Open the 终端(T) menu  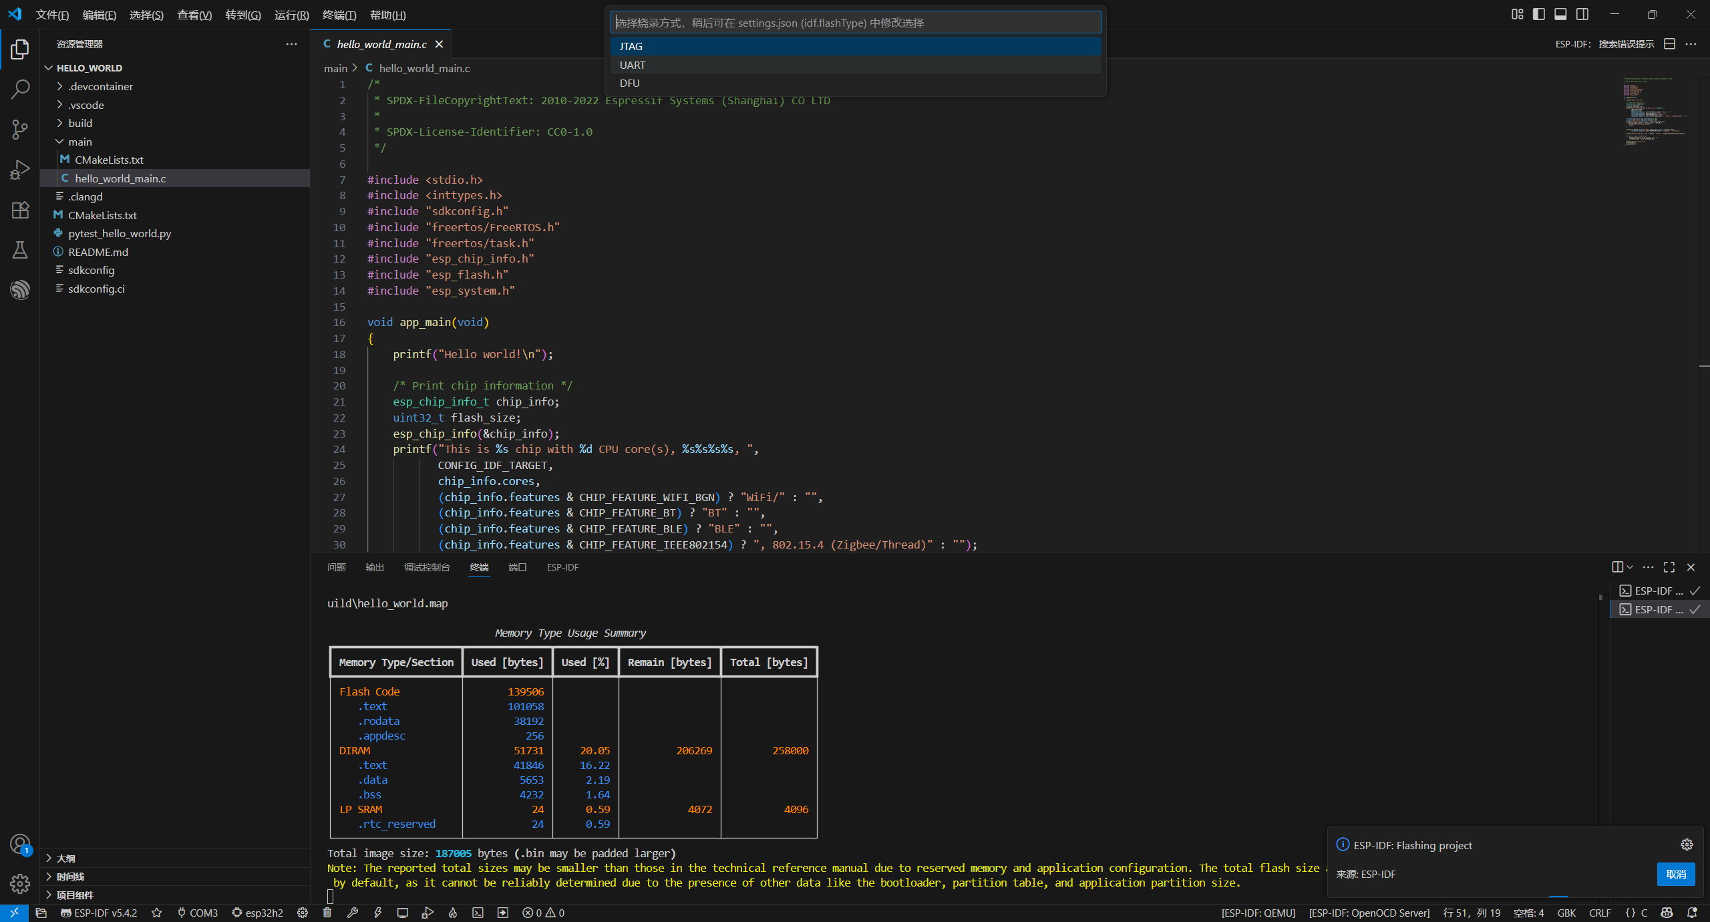pyautogui.click(x=339, y=15)
